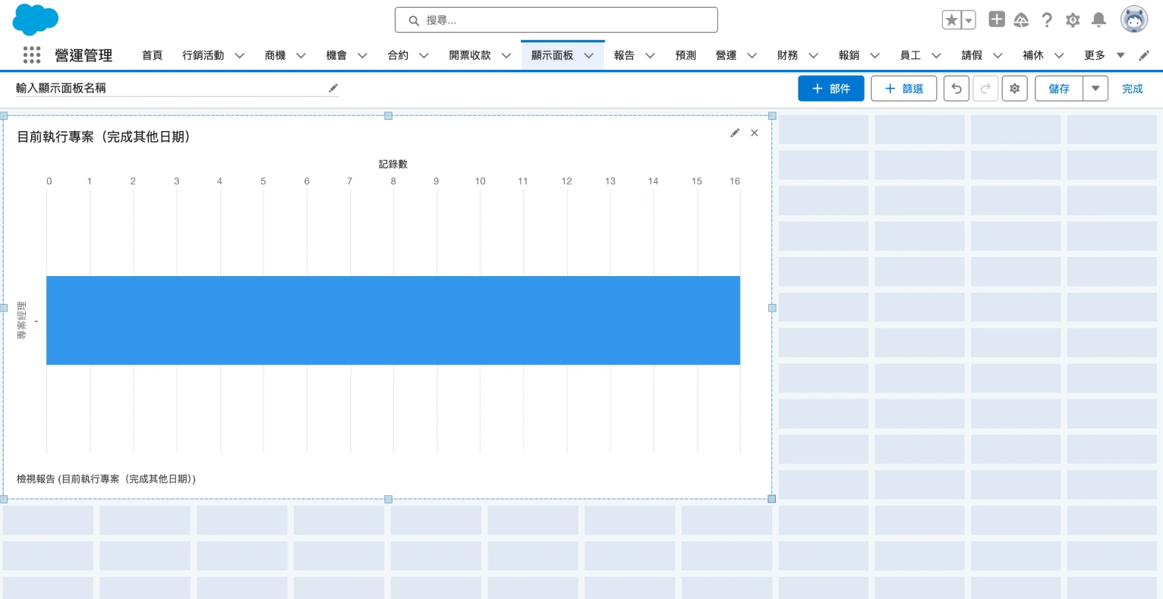Expand the 商機 tab chevron

[301, 55]
